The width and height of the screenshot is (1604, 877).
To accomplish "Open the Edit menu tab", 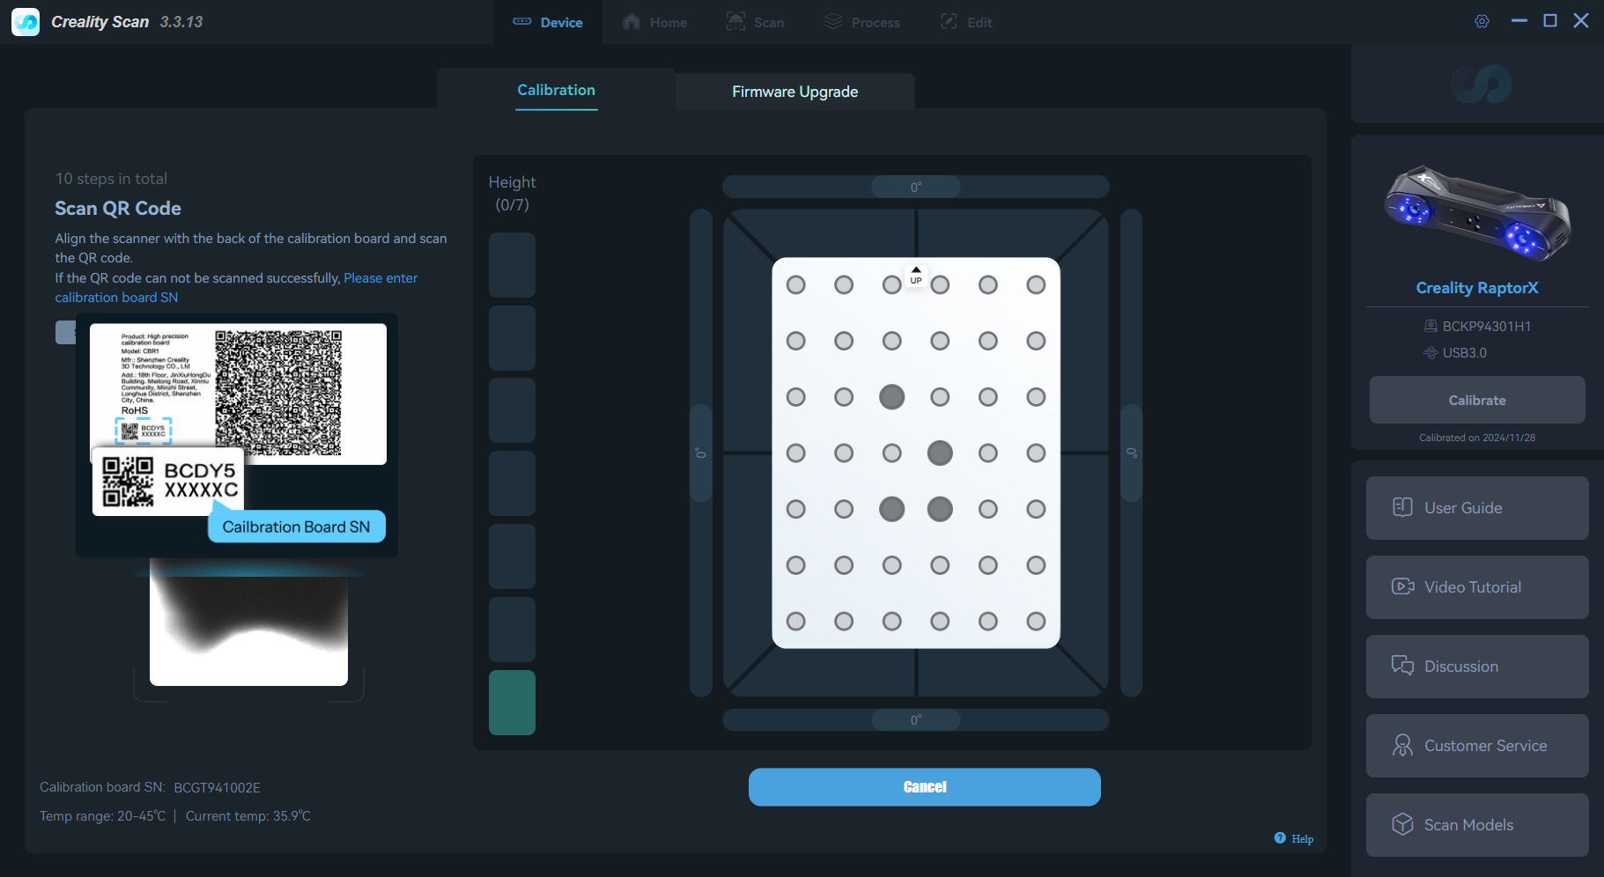I will click(x=966, y=22).
